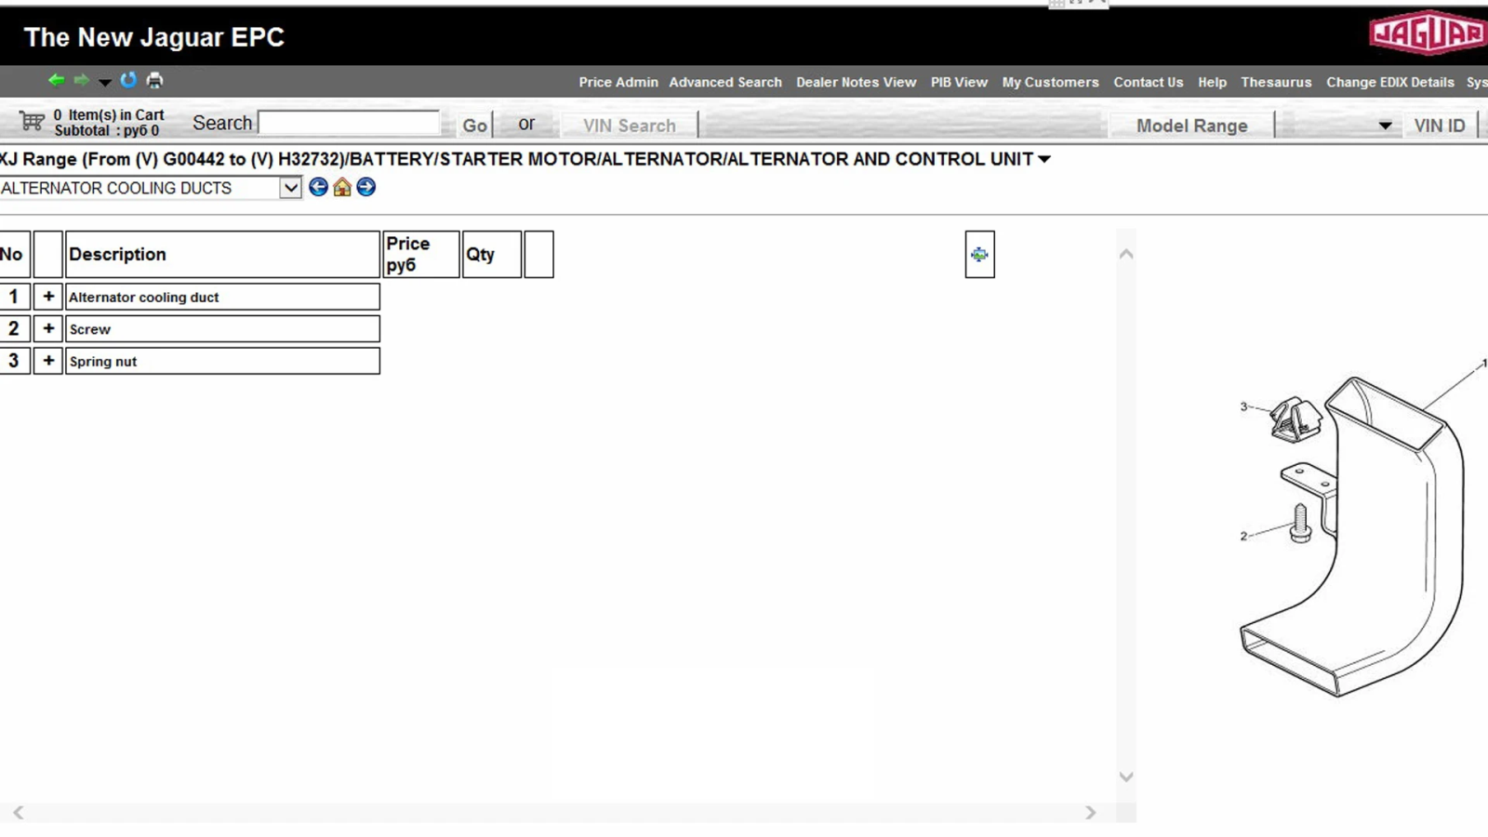Open the dropdown arrow next to VIN ID

point(1385,126)
